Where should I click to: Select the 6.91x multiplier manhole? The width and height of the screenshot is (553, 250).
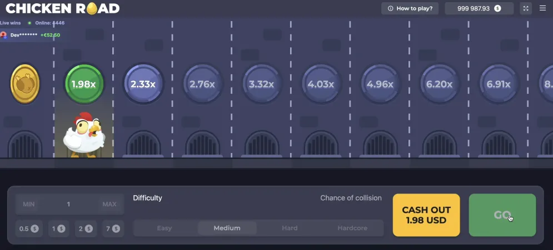(x=499, y=84)
